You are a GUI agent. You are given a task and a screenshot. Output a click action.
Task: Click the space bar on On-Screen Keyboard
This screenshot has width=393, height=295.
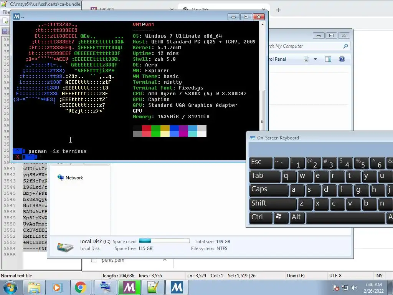[345, 218]
